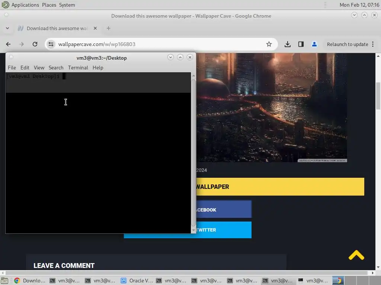
Task: Close the Wallpaper Cave browser tab
Action: pos(95,28)
